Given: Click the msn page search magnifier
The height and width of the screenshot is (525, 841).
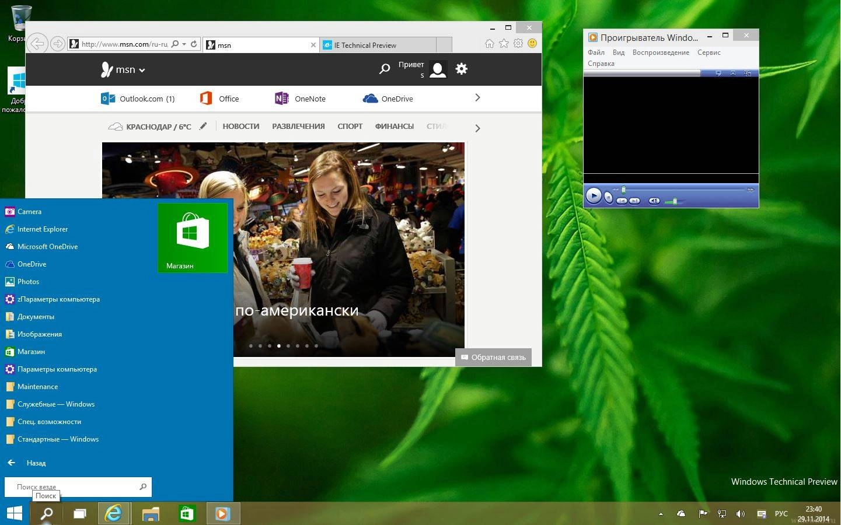Looking at the screenshot, I should click(x=385, y=69).
